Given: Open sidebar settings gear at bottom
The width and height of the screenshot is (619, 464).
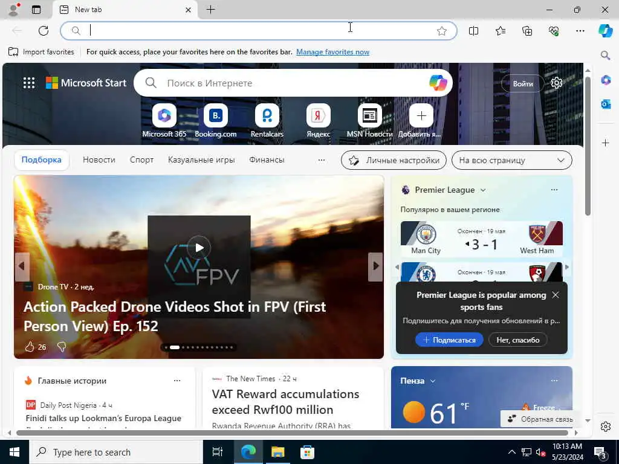Looking at the screenshot, I should point(606,427).
